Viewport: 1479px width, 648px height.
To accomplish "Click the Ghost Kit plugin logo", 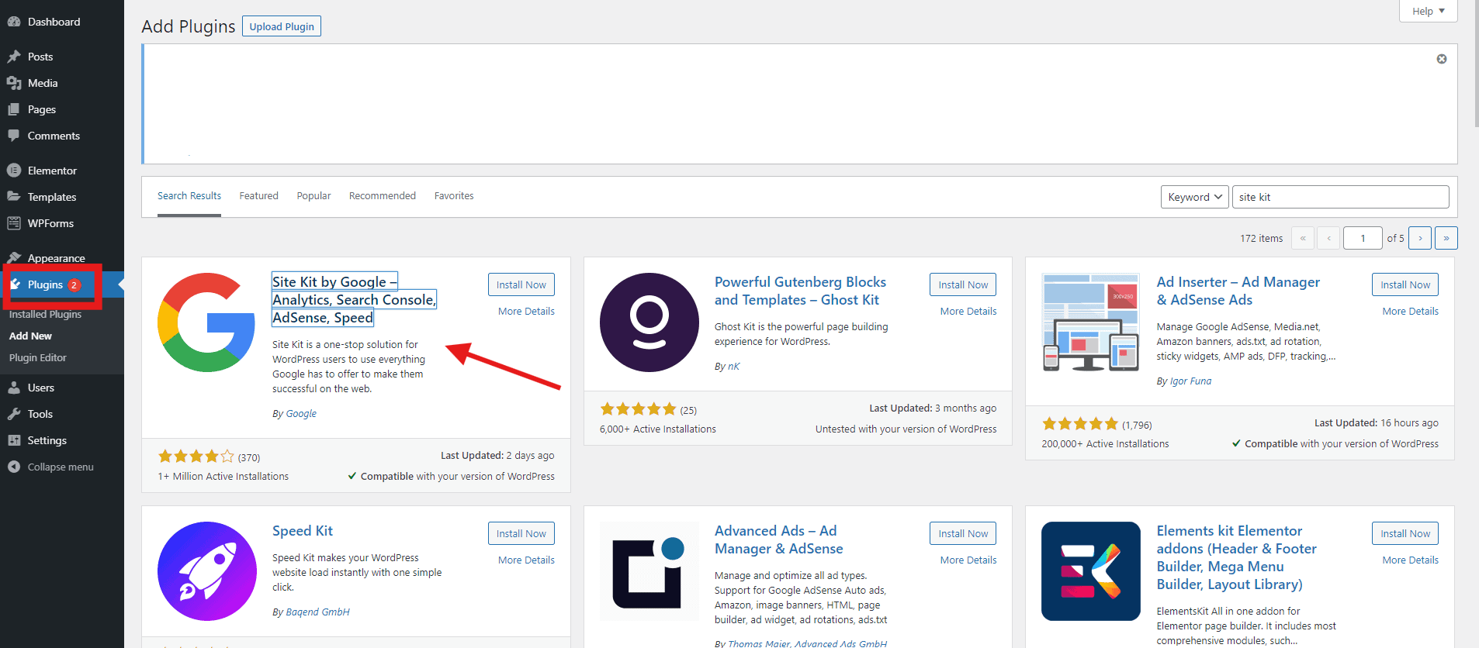I will click(649, 322).
